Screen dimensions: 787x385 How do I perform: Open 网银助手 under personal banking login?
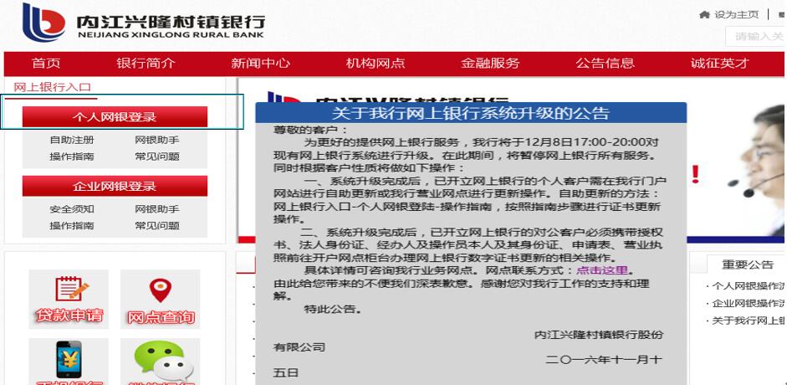157,140
